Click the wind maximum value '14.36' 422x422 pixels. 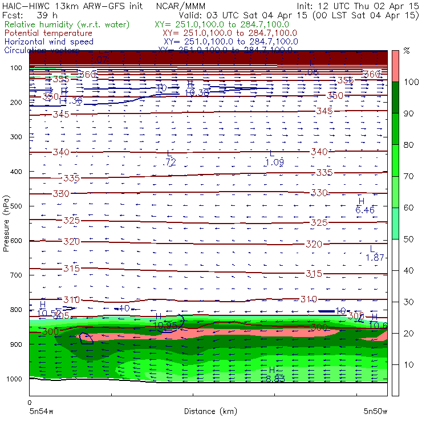click(71, 101)
